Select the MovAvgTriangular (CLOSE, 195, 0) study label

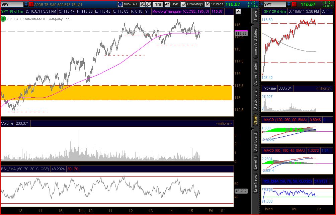pyautogui.click(x=180, y=11)
